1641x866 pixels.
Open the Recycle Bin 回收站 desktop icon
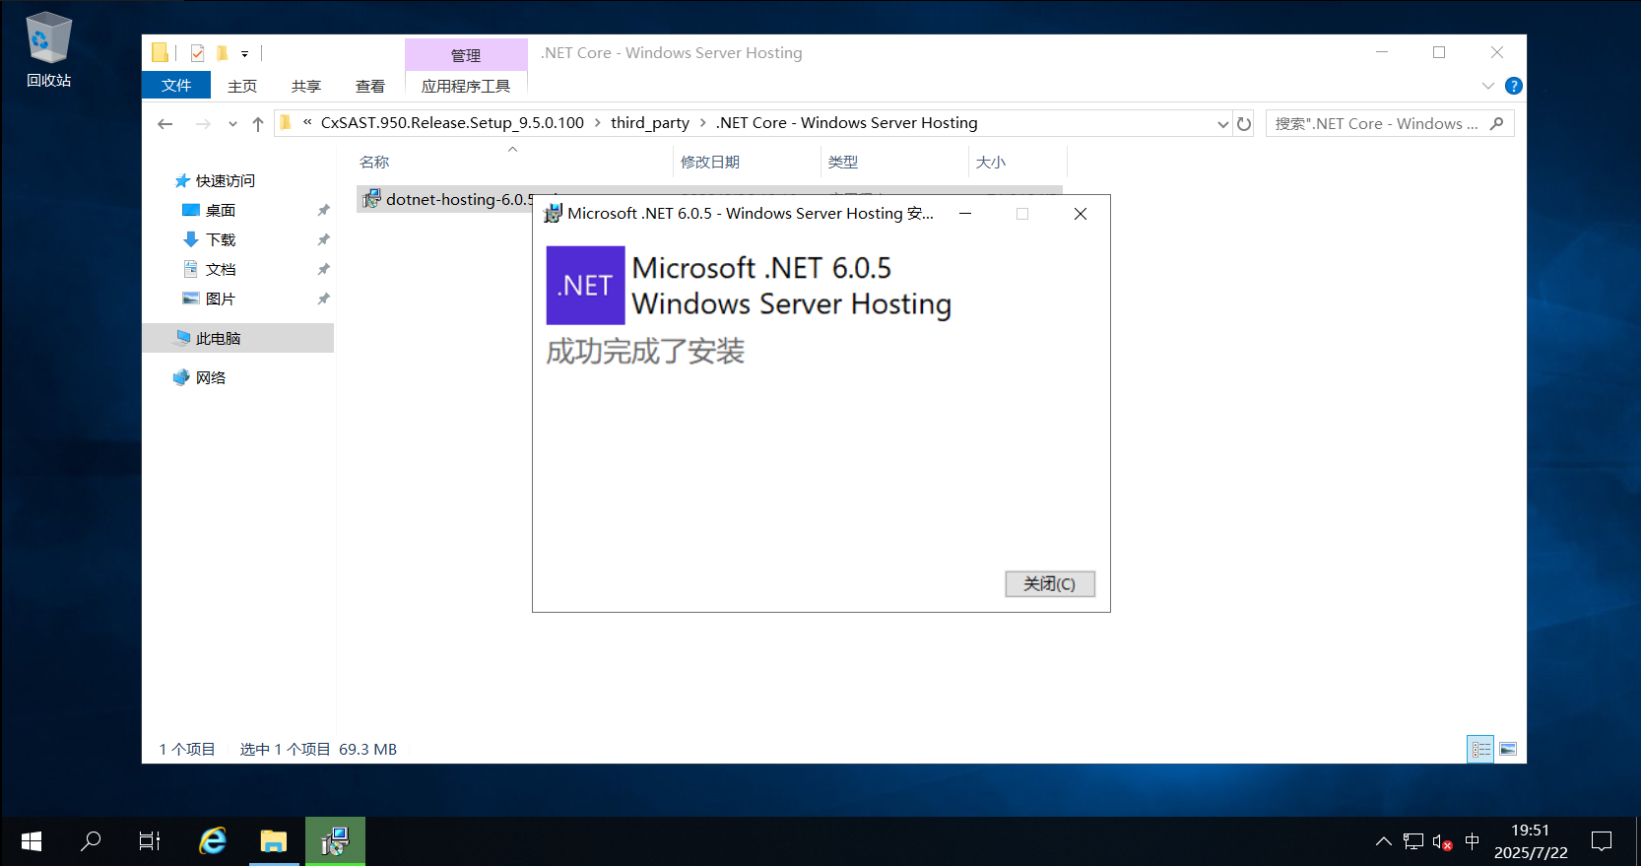click(x=48, y=49)
